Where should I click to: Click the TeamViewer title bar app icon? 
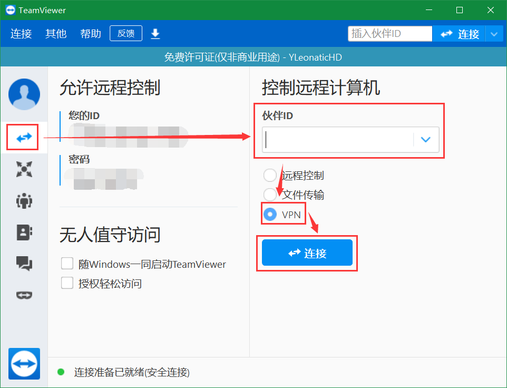pos(11,10)
